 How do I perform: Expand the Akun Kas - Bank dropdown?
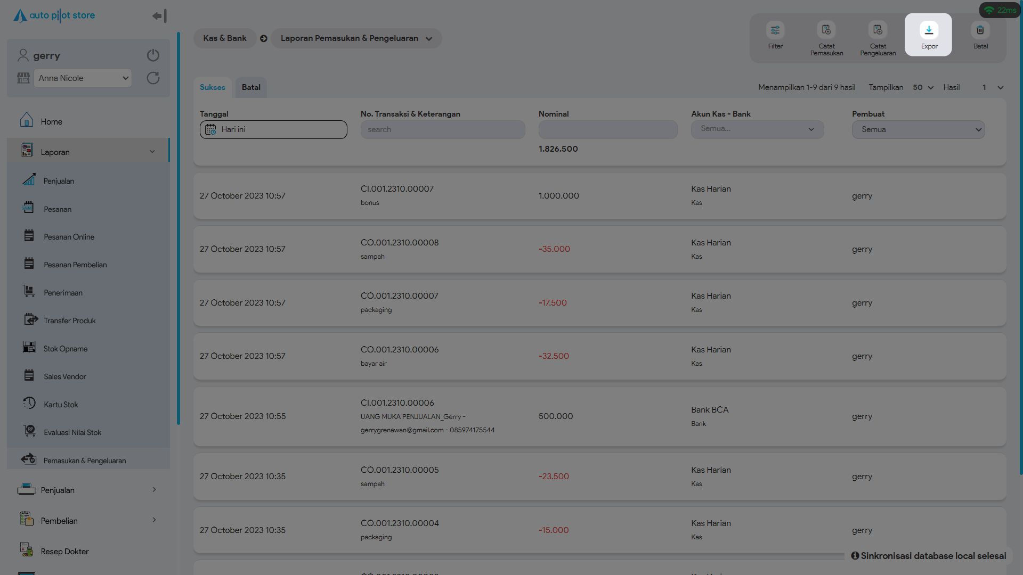tap(757, 129)
